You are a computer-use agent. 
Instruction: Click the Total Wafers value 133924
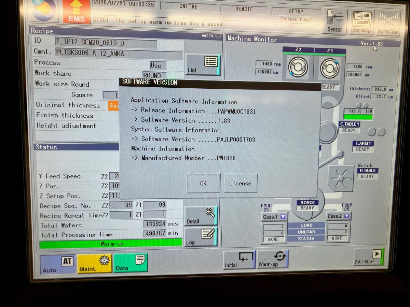click(154, 224)
